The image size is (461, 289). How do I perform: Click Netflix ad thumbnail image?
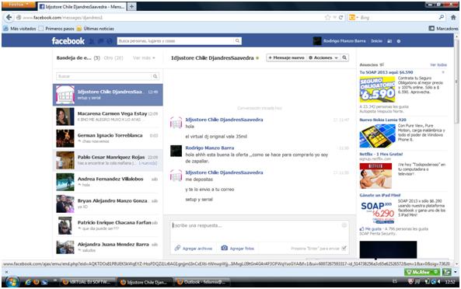[x=375, y=176]
